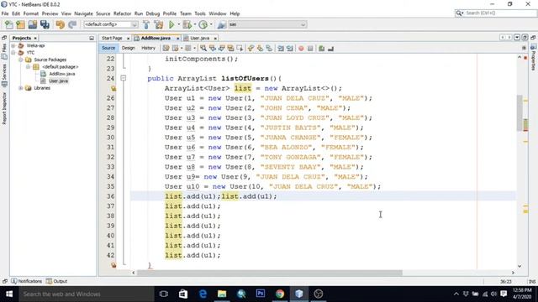This screenshot has height=302, width=538.
Task: Expand the Weka-api project node
Action: coord(13,45)
